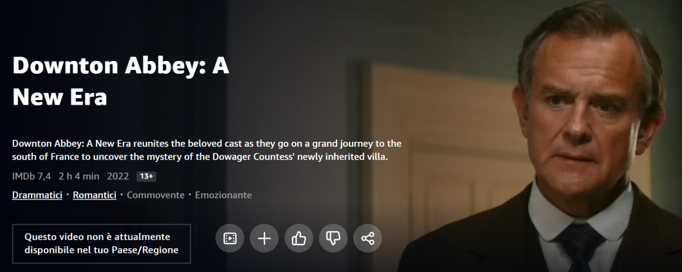Click the IMDb 7,4 rating text

32,176
